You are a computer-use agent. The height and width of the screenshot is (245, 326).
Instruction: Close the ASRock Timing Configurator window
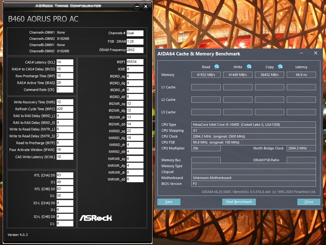tap(146, 7)
